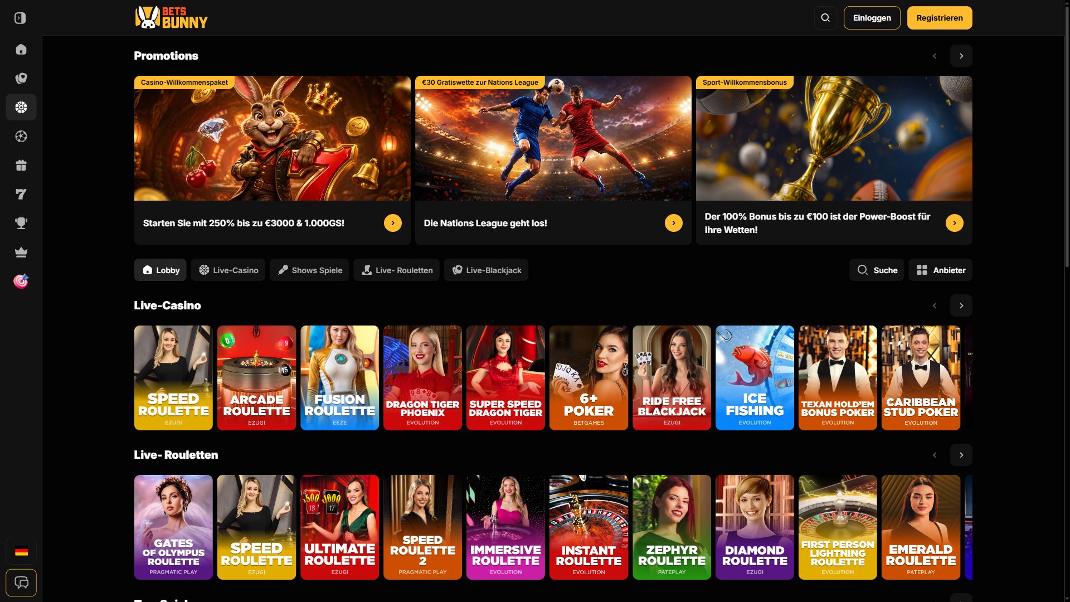Open the gift box promotions icon
Viewport: 1070px width, 602px height.
tap(21, 166)
